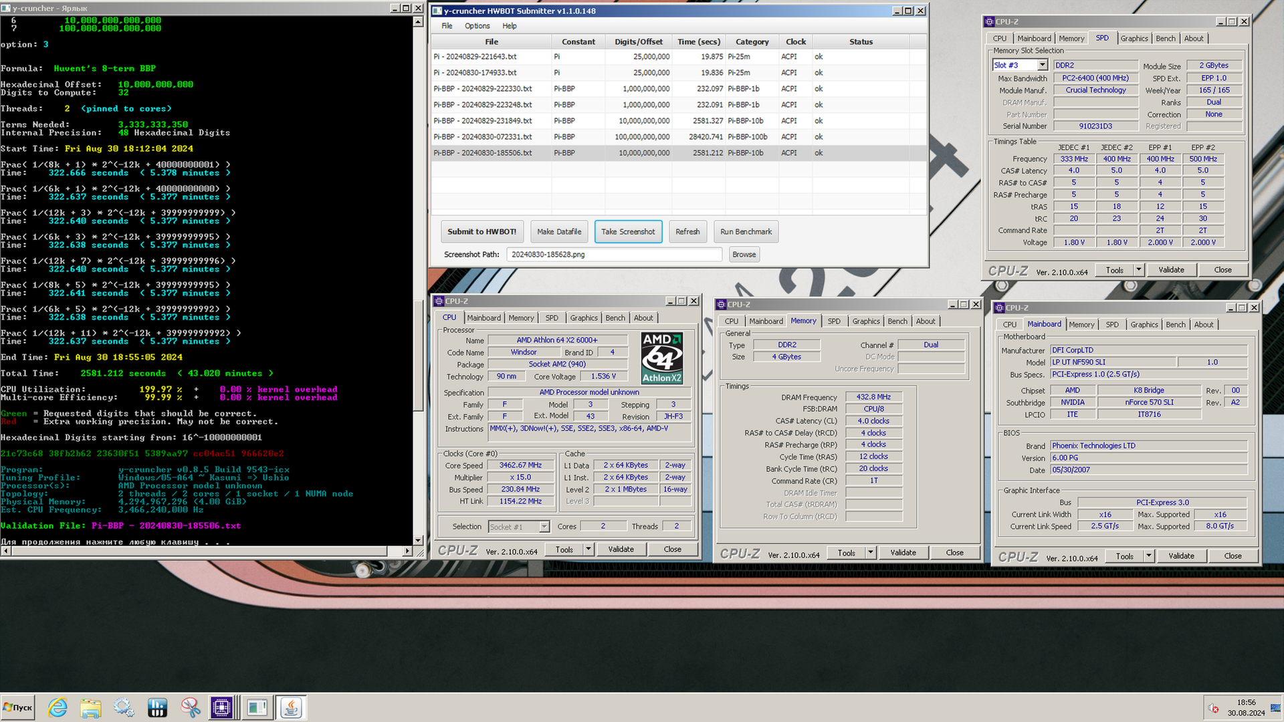Open the SPD tab in Memory window
This screenshot has width=1284, height=722.
pyautogui.click(x=834, y=322)
